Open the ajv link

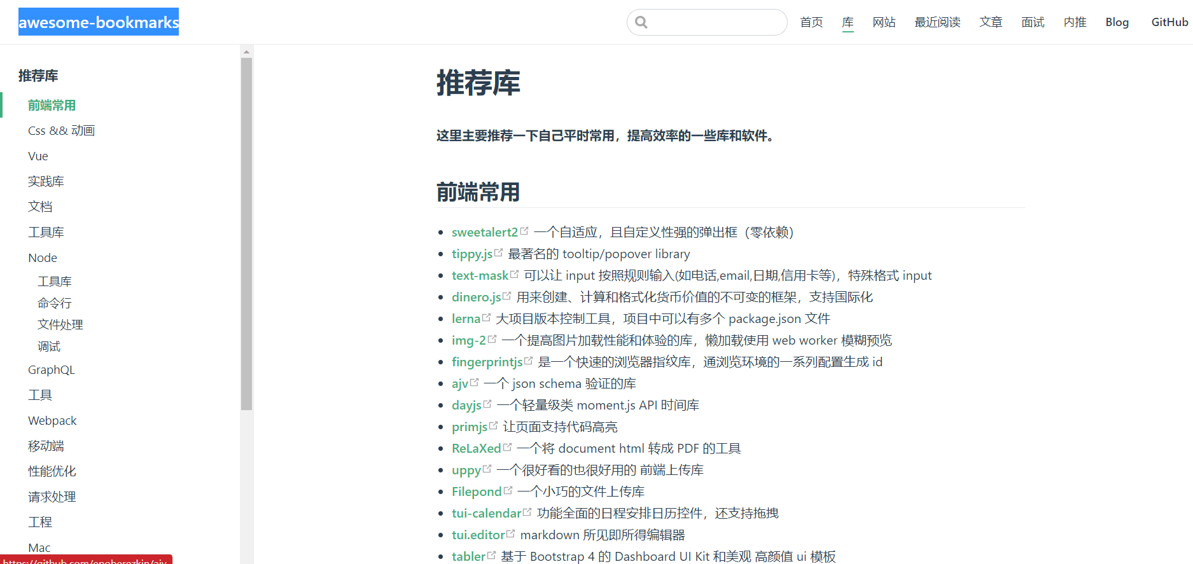[460, 383]
